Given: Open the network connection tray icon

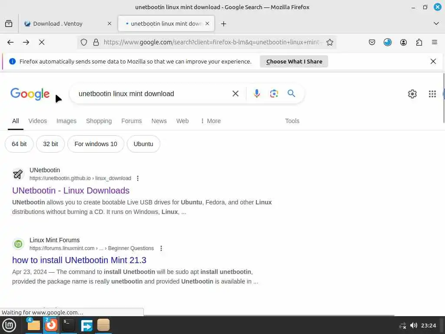Looking at the screenshot, I should pos(402,325).
